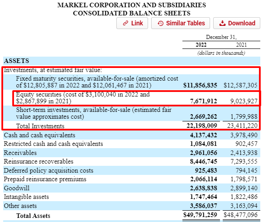Select Prepaid reinsurance premiums label

[x=45, y=179]
